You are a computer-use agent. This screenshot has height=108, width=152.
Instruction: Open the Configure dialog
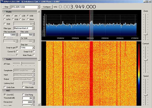pos(46,7)
